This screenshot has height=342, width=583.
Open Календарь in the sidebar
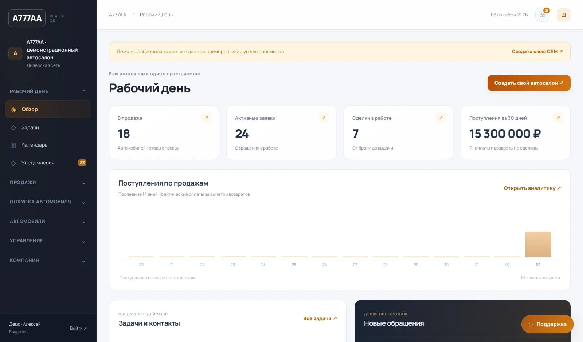click(x=48, y=145)
